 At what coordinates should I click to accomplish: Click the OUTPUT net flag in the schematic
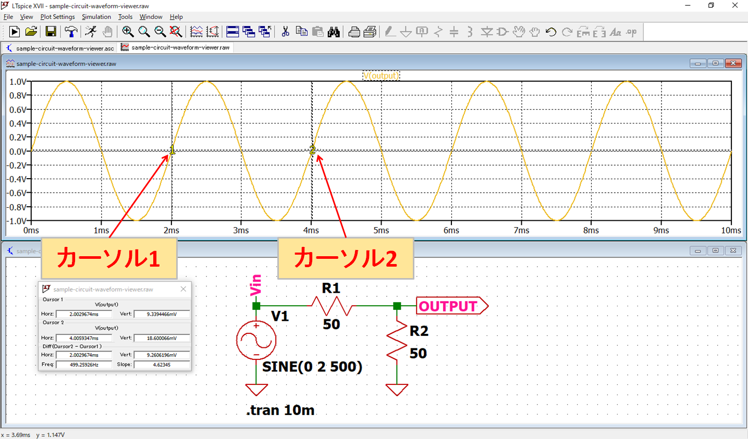pos(447,306)
